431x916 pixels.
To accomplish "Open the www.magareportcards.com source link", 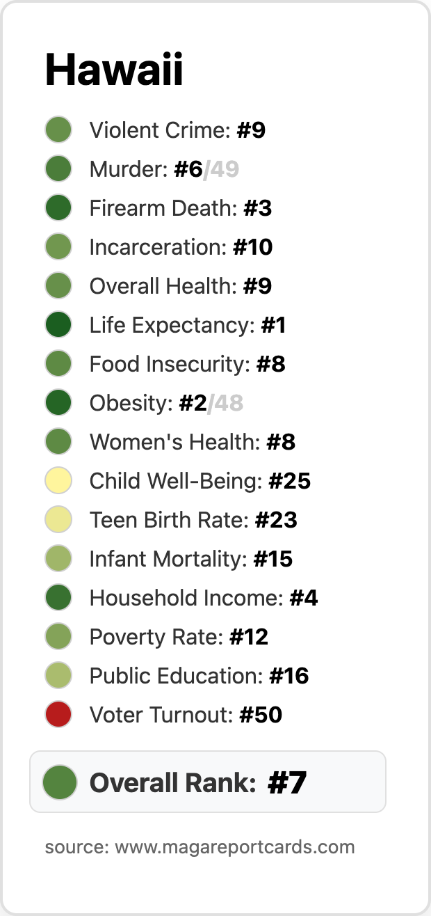I will (x=235, y=847).
